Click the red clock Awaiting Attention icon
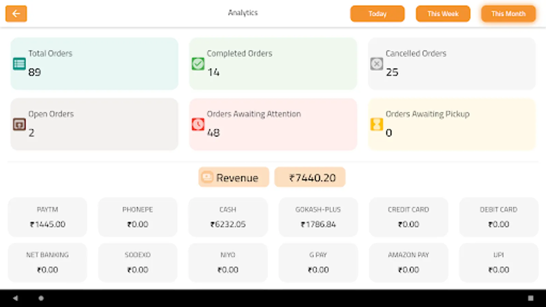The height and width of the screenshot is (307, 546). coord(198,124)
